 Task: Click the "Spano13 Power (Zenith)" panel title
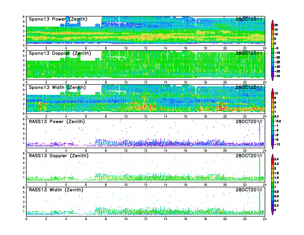pos(58,19)
